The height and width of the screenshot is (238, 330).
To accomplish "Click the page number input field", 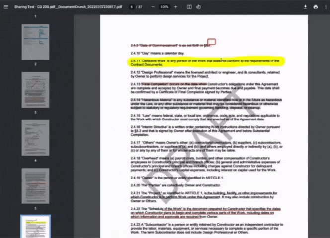I will pos(131,7).
